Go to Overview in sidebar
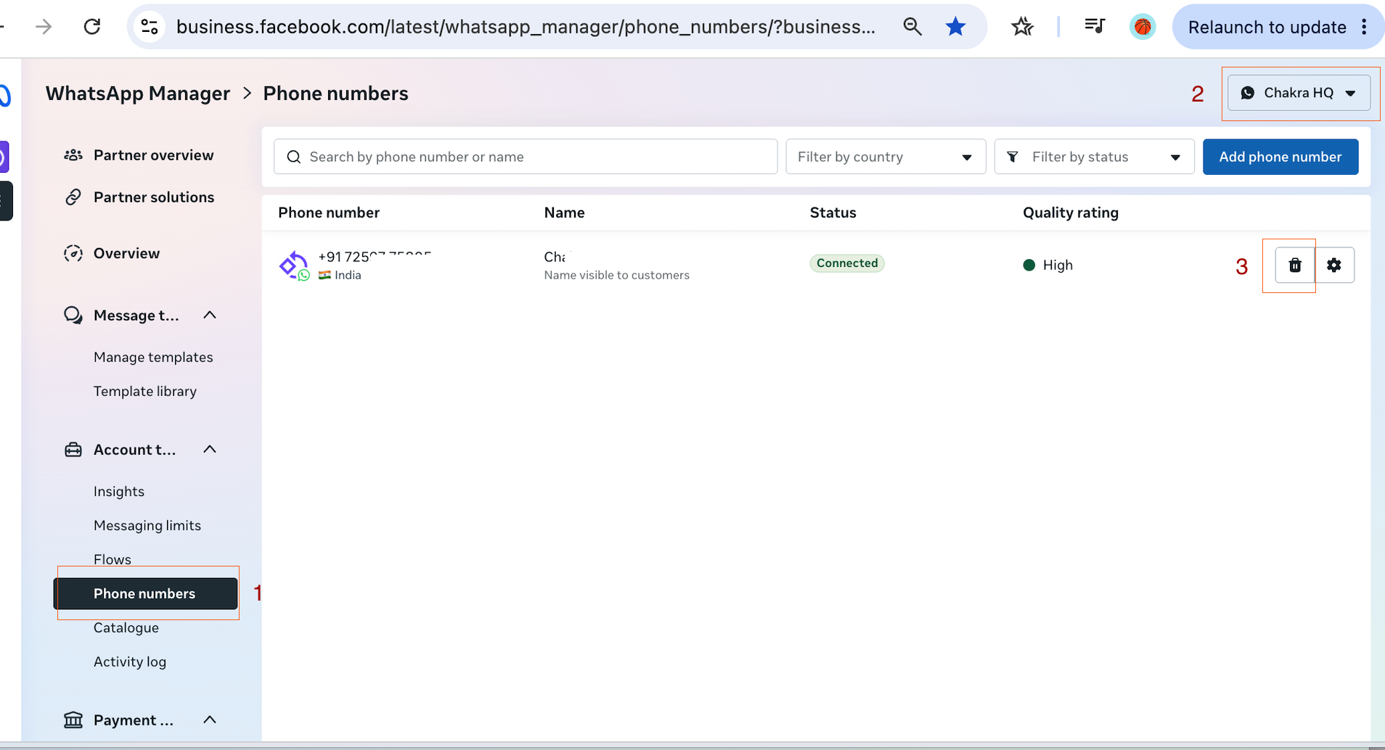Screen dimensions: 1385x750 click(126, 253)
